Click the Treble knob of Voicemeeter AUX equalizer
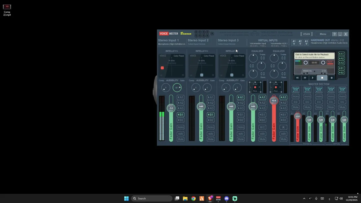361x203 pixels. [x=274, y=58]
